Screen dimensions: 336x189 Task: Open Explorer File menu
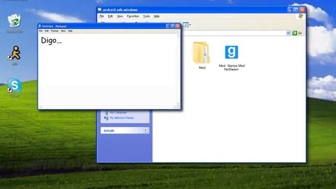tap(102, 16)
